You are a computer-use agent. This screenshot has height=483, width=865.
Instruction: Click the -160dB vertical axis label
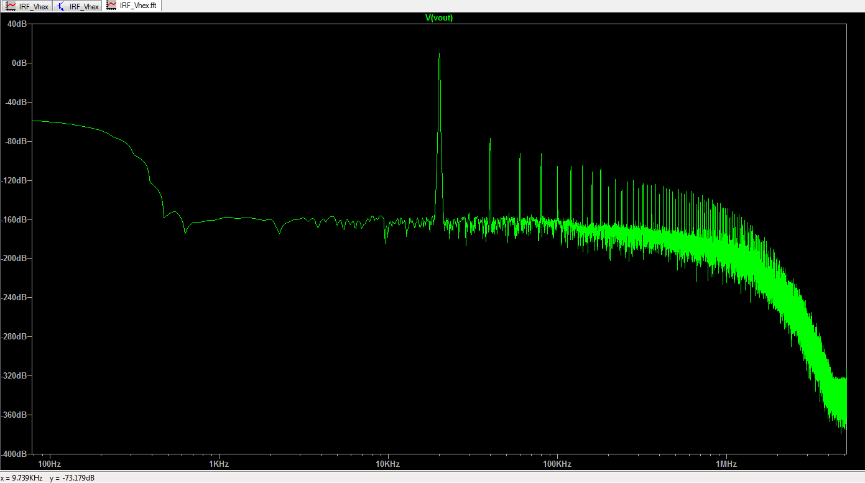click(15, 220)
